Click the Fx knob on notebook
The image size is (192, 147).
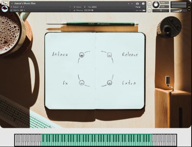tap(81, 83)
